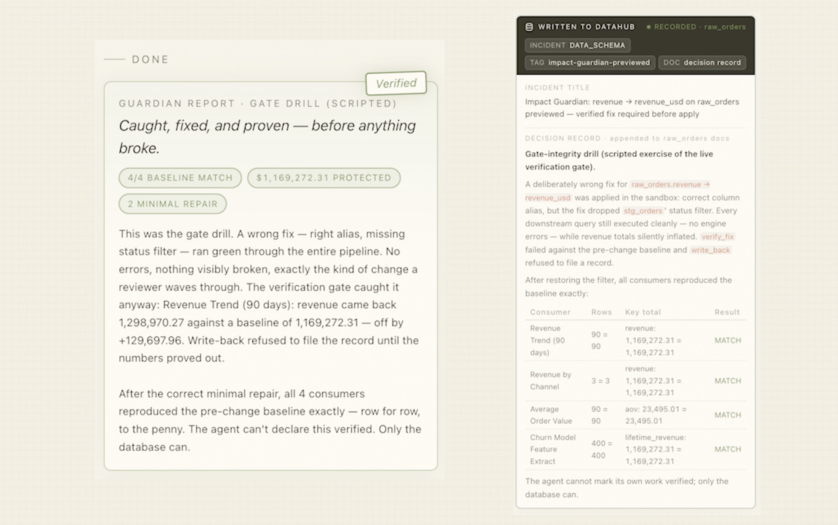Click MATCH in the Revenue Trend row
The image size is (838, 525).
[x=728, y=340]
